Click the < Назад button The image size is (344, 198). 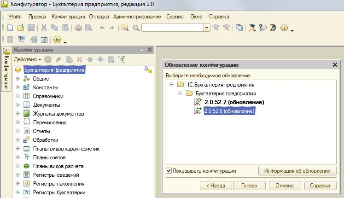pos(216,186)
